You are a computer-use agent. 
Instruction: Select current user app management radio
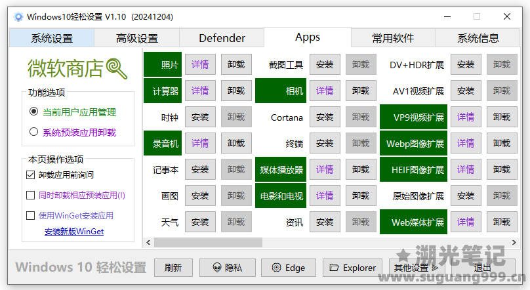(x=33, y=111)
